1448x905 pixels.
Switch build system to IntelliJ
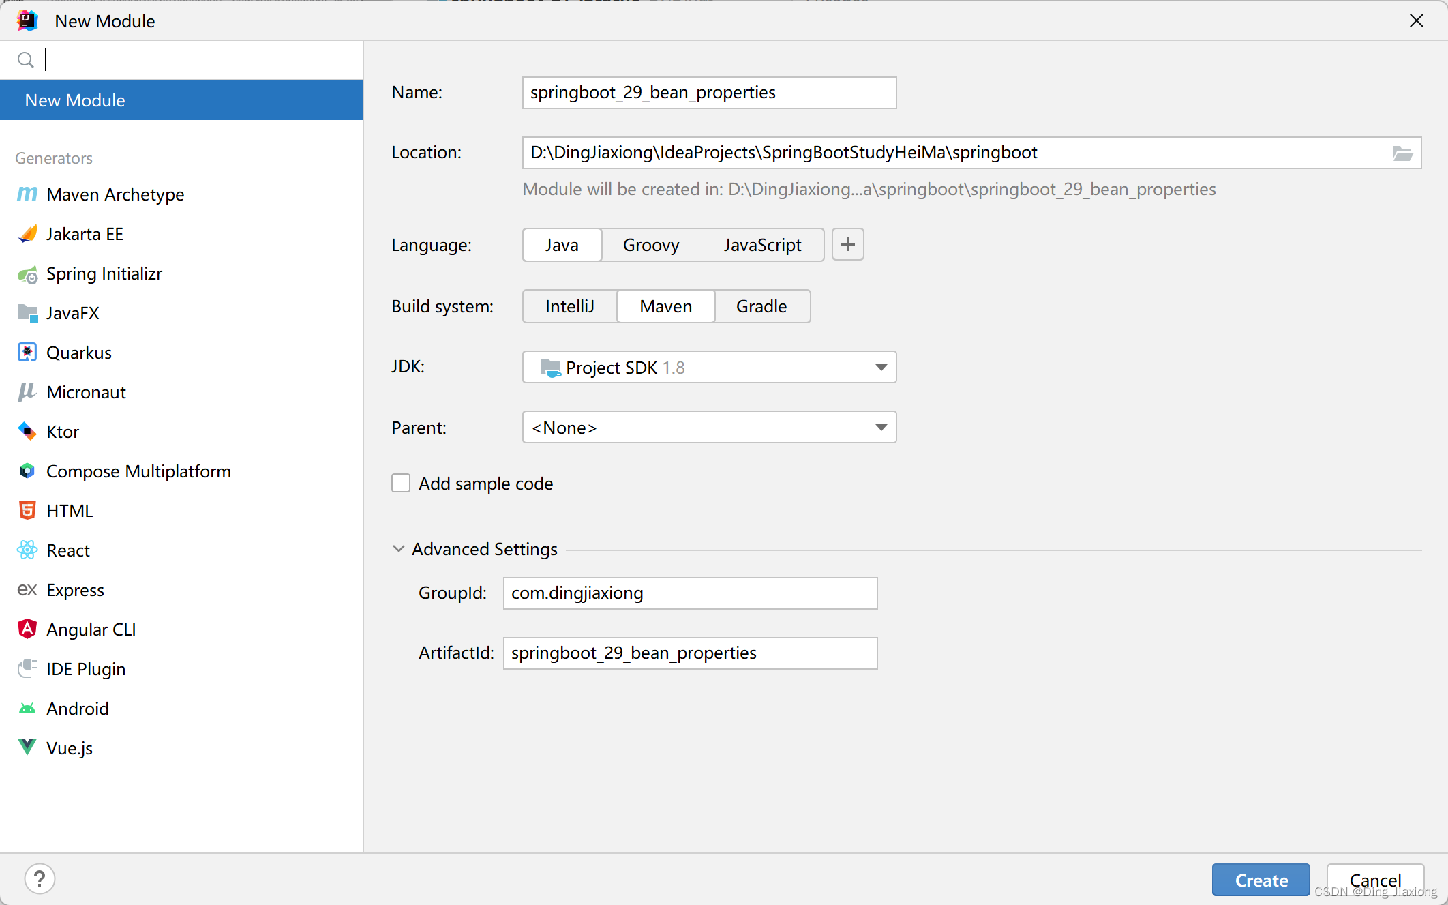[x=569, y=306]
